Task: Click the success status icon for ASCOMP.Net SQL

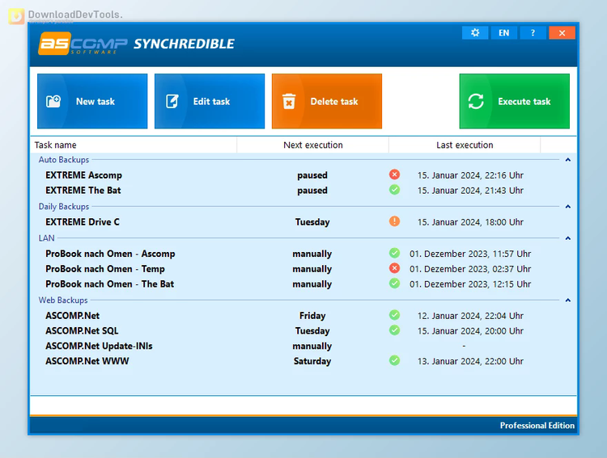Action: point(394,330)
